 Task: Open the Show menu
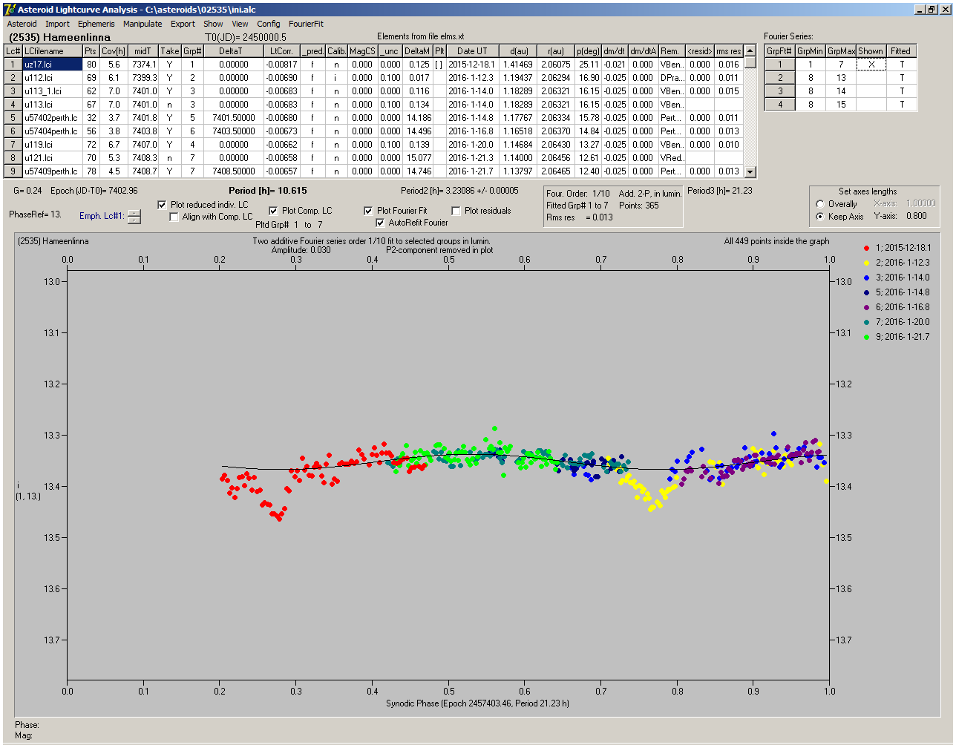(213, 24)
